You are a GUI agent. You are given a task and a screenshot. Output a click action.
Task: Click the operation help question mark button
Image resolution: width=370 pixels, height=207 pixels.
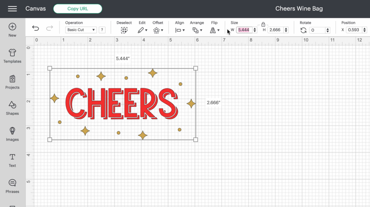coord(102,30)
